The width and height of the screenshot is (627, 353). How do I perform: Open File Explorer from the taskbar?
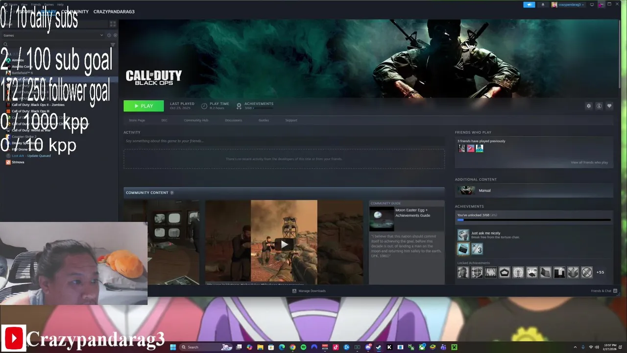pos(260,347)
